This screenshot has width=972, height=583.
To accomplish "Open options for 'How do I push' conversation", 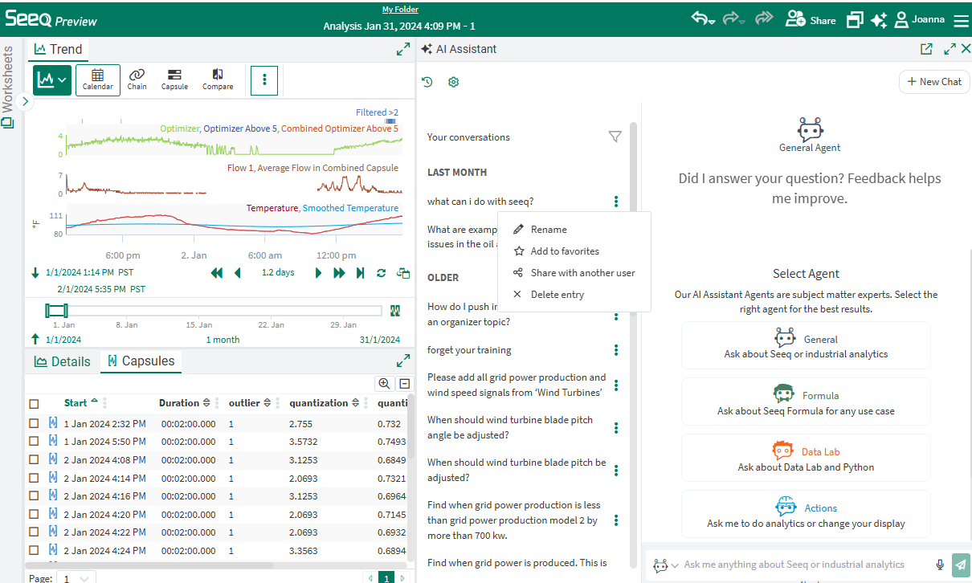I will point(616,314).
